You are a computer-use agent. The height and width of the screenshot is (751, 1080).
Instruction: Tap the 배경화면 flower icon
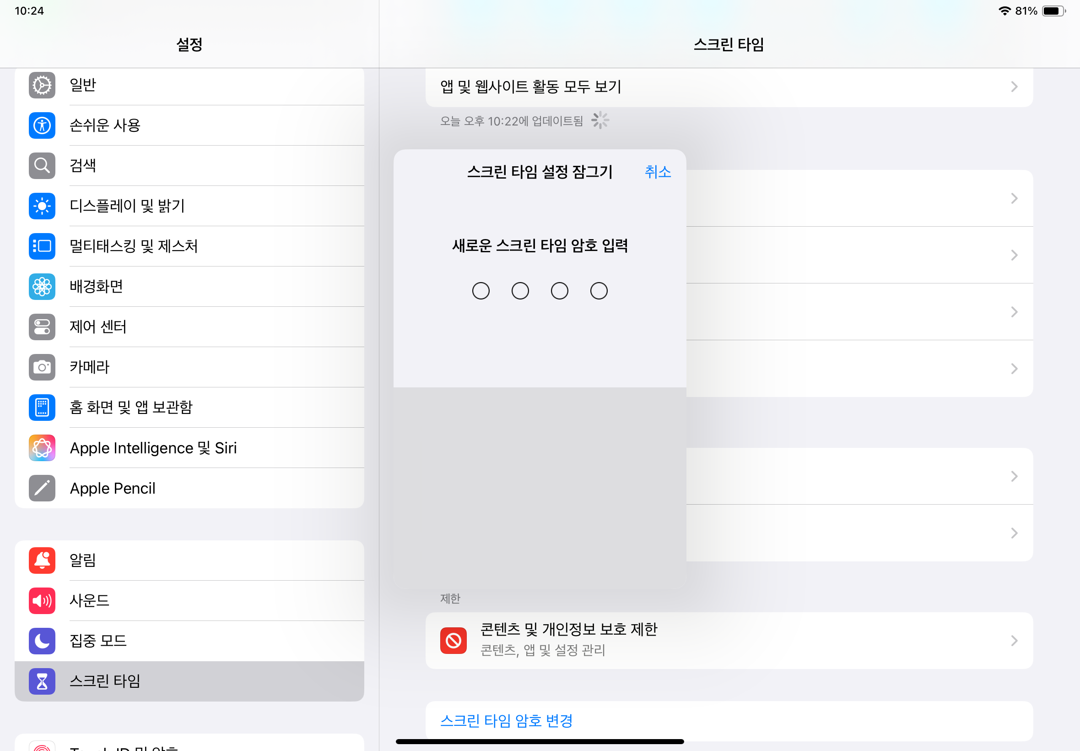(42, 287)
